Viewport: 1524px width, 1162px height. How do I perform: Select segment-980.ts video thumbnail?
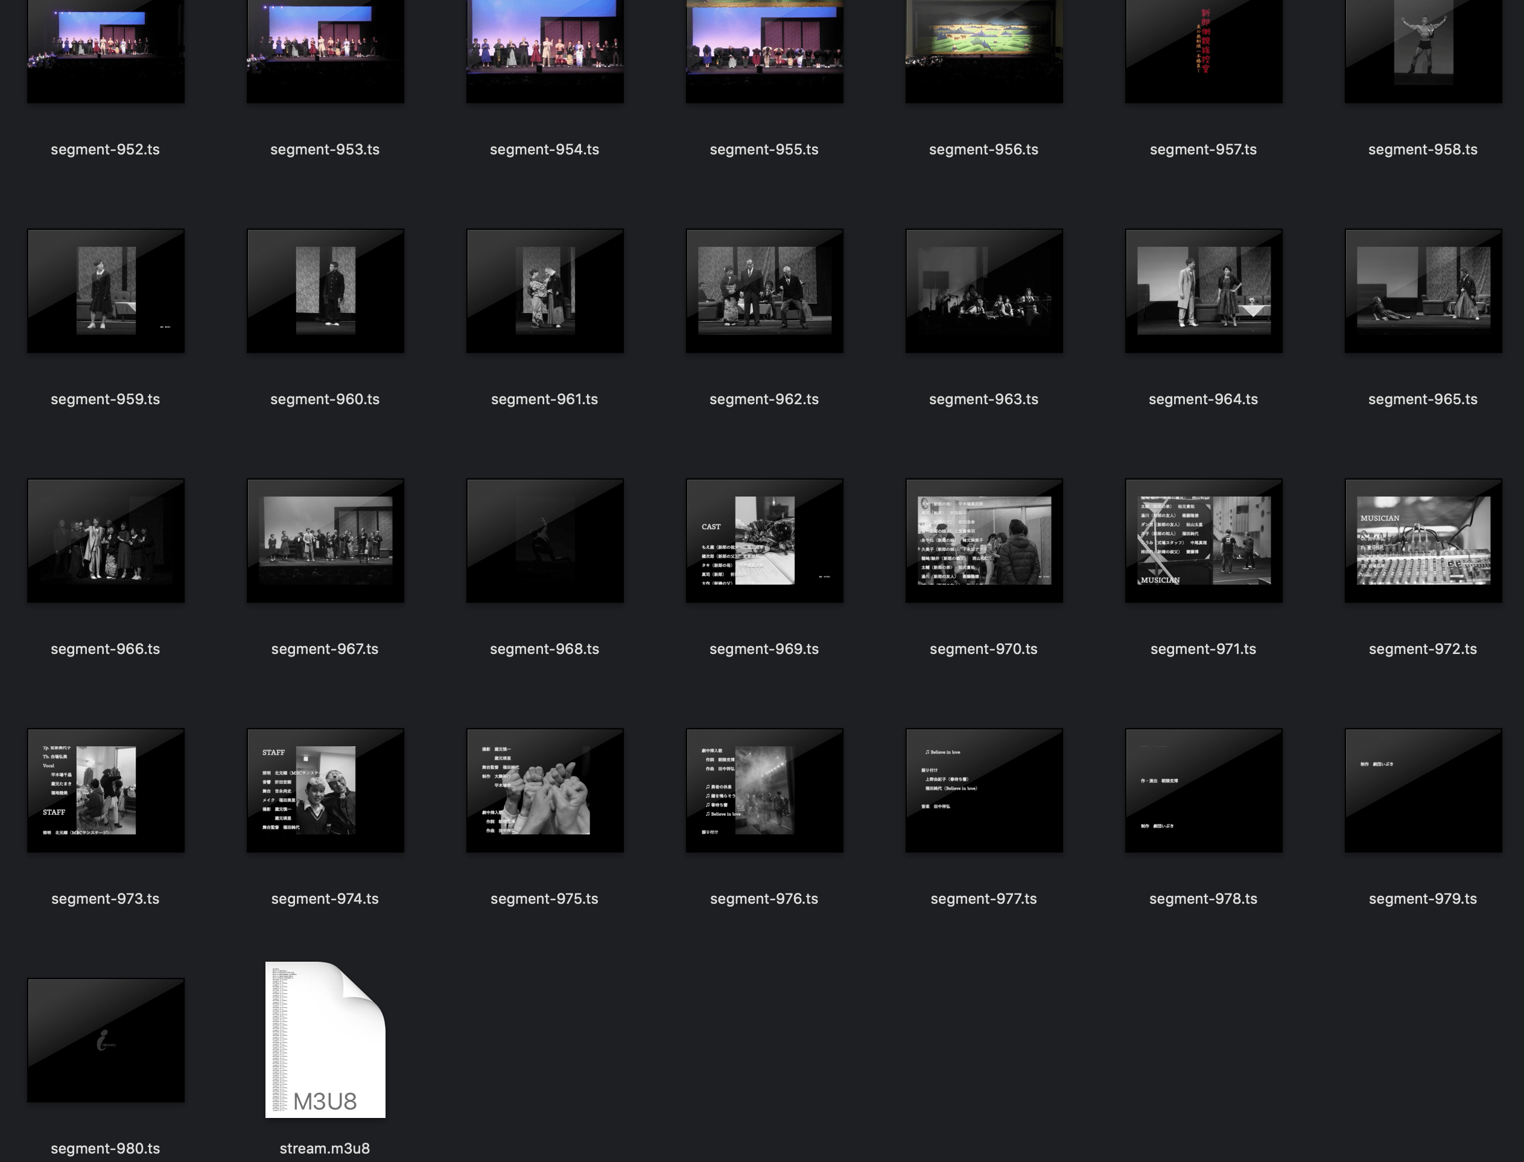pyautogui.click(x=106, y=1040)
